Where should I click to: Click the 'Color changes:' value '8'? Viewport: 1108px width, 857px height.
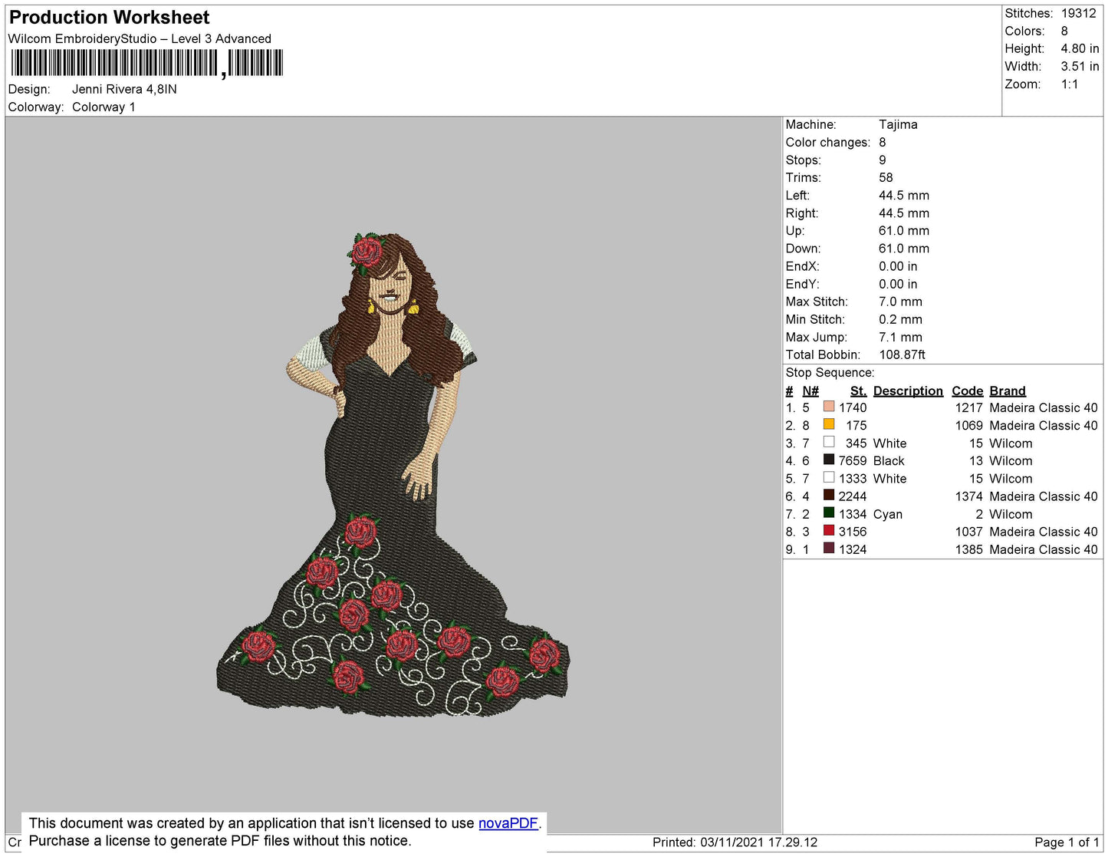pyautogui.click(x=883, y=142)
